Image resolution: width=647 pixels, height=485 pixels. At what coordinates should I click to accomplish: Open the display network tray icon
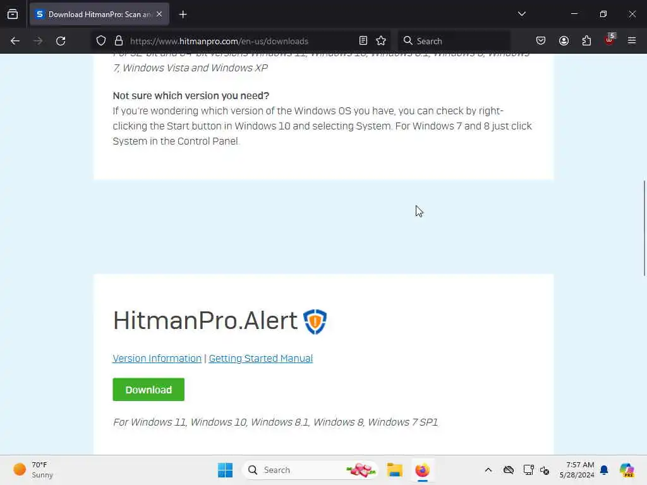click(x=528, y=470)
